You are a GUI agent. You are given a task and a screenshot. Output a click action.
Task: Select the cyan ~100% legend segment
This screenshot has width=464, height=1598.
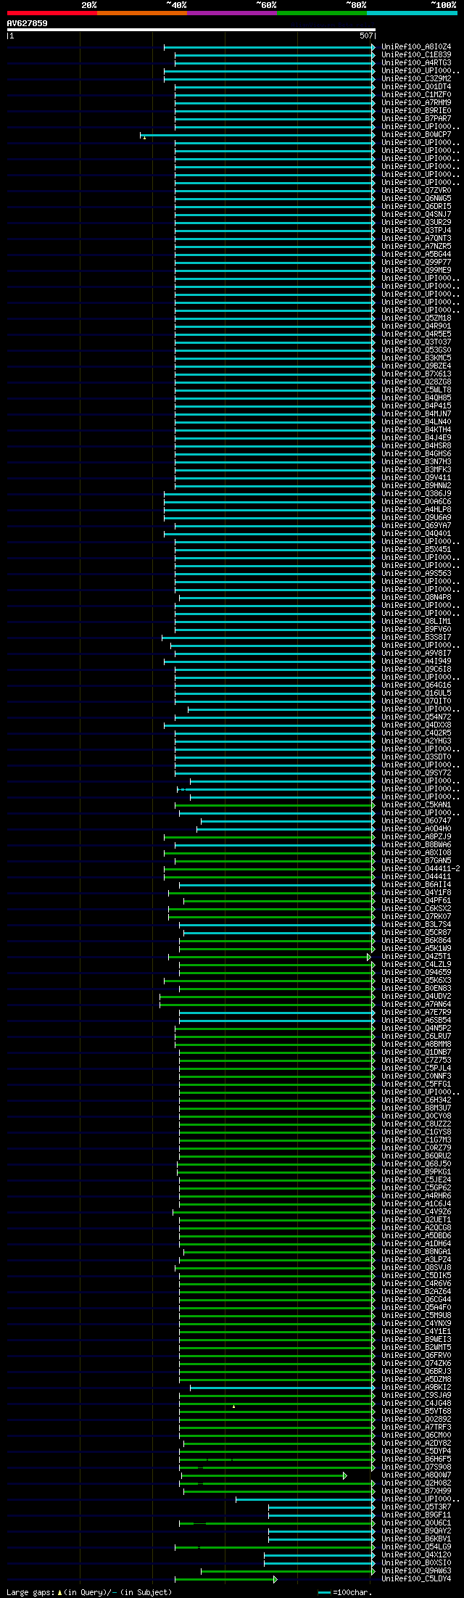pyautogui.click(x=412, y=13)
